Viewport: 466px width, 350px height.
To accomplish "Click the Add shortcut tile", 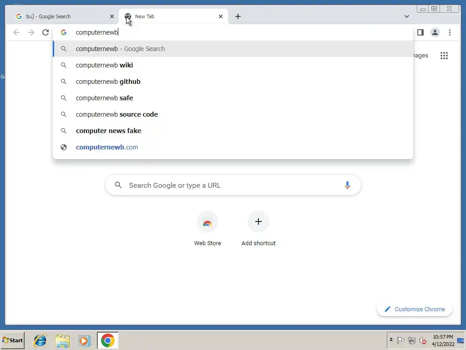I will 258,229.
